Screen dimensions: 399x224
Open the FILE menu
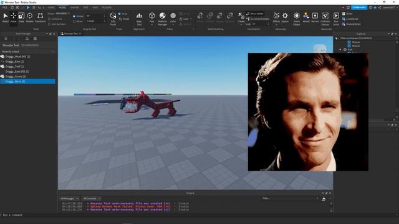pos(5,7)
